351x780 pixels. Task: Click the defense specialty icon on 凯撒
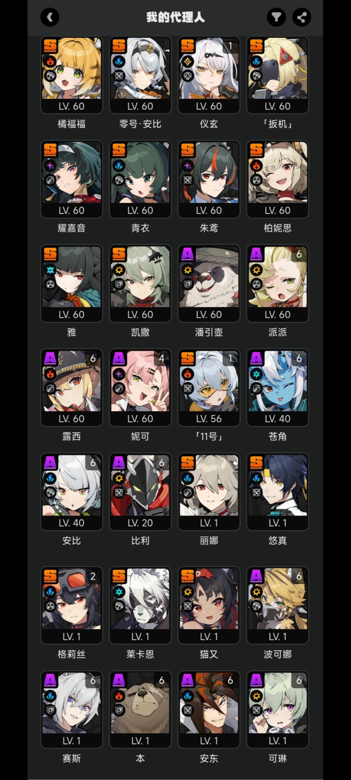119,284
